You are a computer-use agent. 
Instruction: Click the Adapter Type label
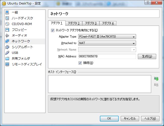point(68,37)
